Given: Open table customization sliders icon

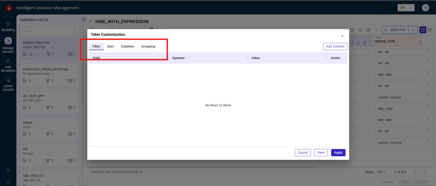Looking at the screenshot, I should 368,30.
